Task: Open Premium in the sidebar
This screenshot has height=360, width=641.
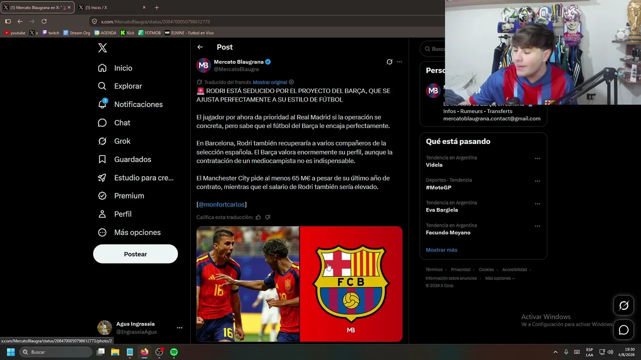Action: click(x=121, y=196)
